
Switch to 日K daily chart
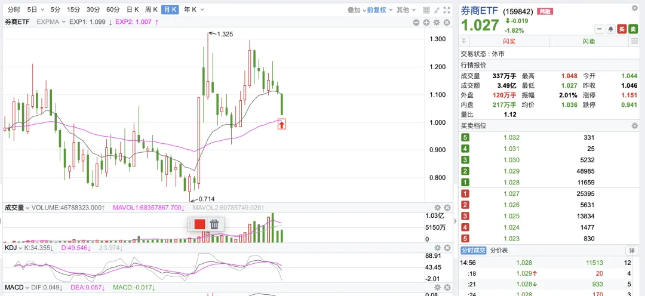click(133, 10)
